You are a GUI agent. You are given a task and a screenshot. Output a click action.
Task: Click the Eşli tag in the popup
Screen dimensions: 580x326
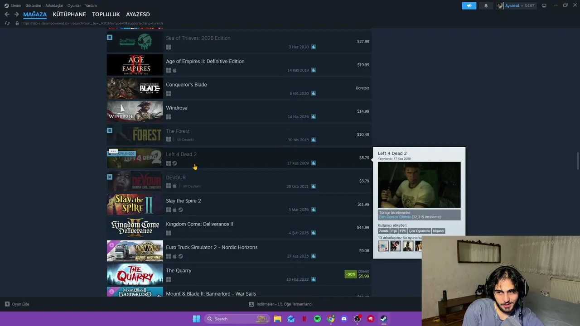(x=394, y=231)
